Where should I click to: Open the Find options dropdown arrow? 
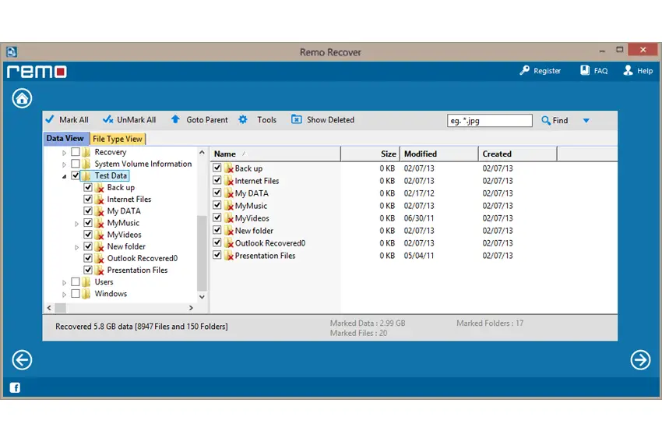pyautogui.click(x=586, y=120)
